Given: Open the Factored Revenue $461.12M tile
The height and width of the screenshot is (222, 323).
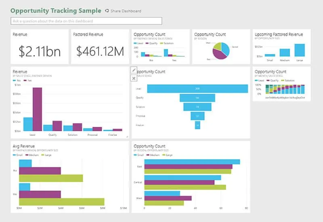Looking at the screenshot, I should click(x=100, y=47).
